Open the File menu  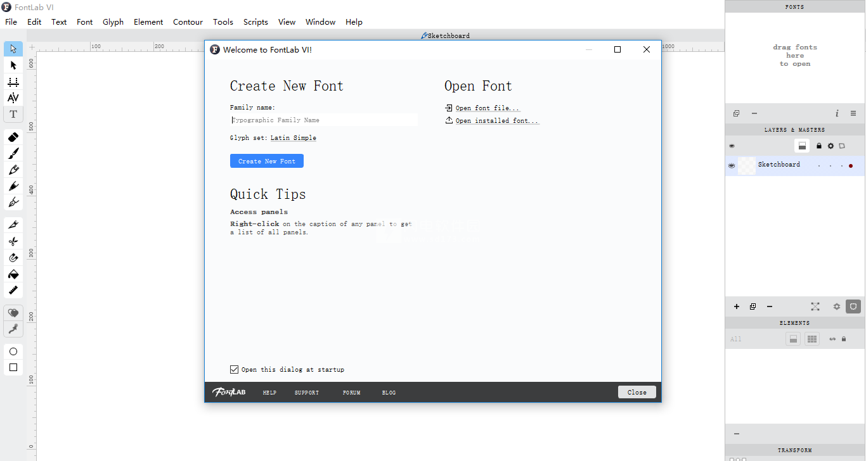coord(11,22)
